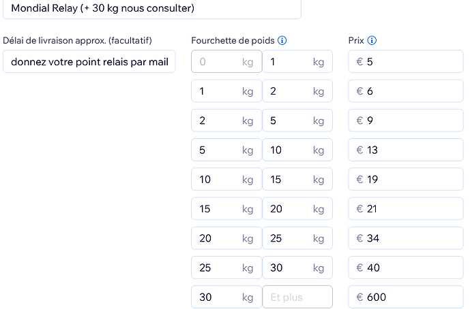Screen dimensions: 470x309
Task: Click info icon next to Prix
Action: point(372,40)
